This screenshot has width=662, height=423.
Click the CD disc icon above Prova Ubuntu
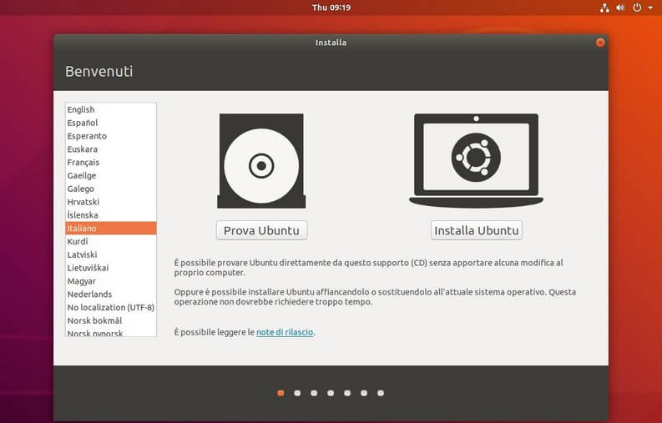pyautogui.click(x=261, y=161)
